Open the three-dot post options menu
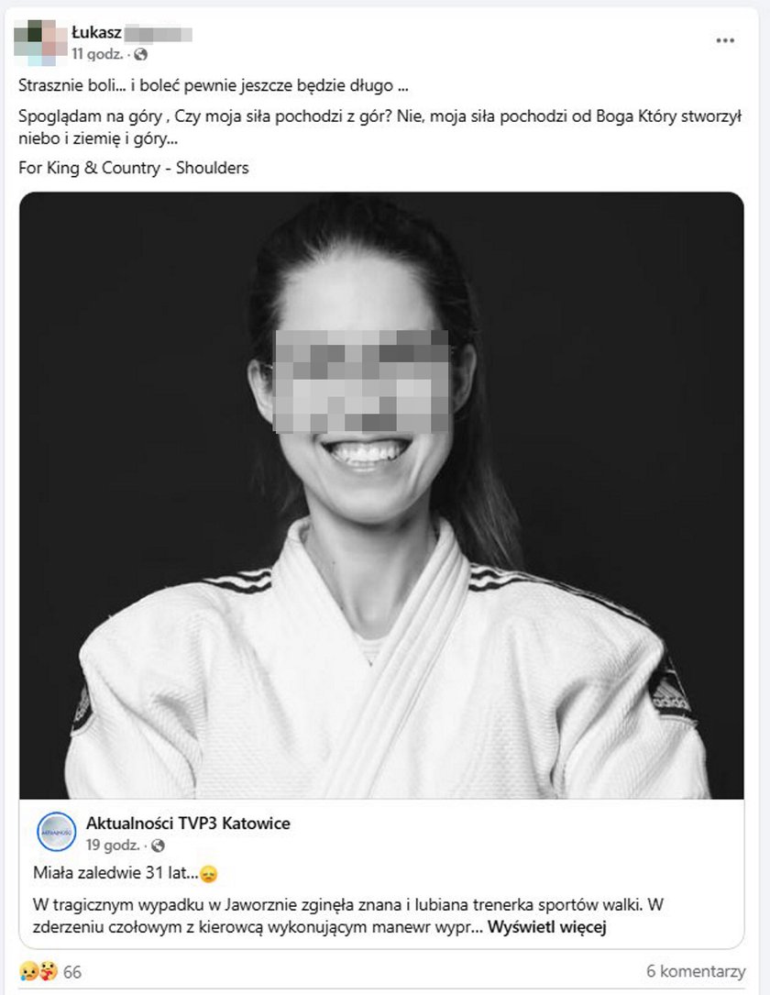This screenshot has height=995, width=770. tap(725, 40)
